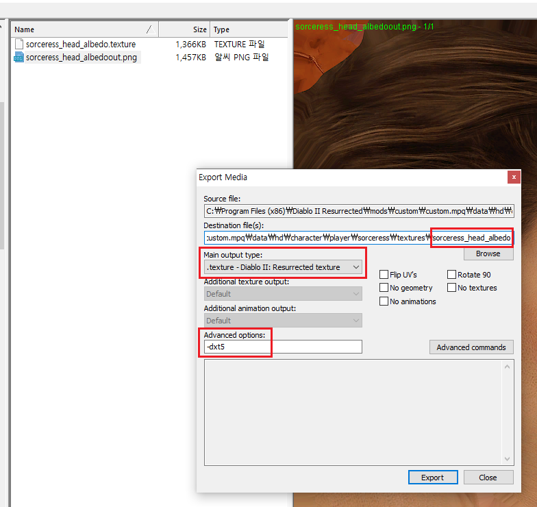537x507 pixels.
Task: Enable the Flip UV's checkbox
Action: click(384, 275)
